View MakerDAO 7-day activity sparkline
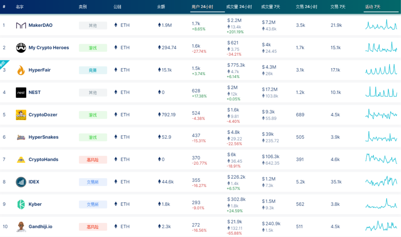 (x=381, y=25)
